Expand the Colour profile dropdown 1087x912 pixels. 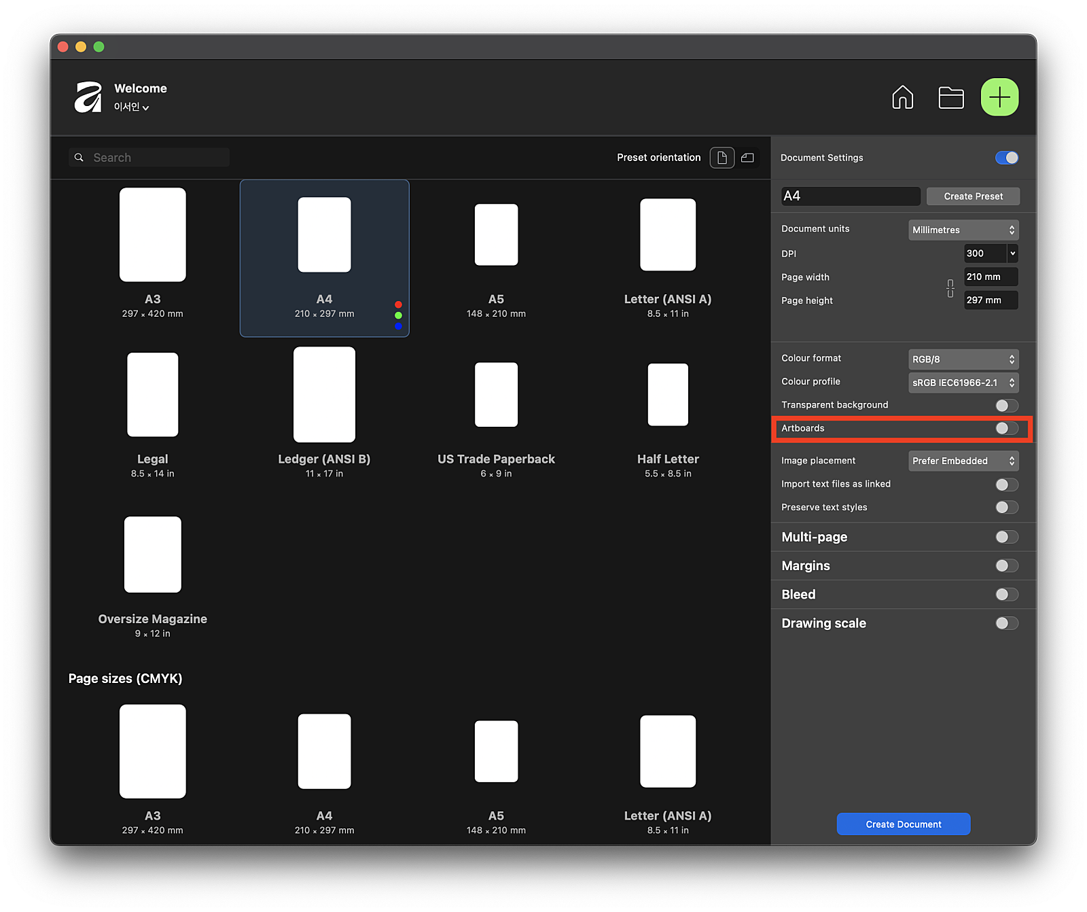(x=963, y=383)
